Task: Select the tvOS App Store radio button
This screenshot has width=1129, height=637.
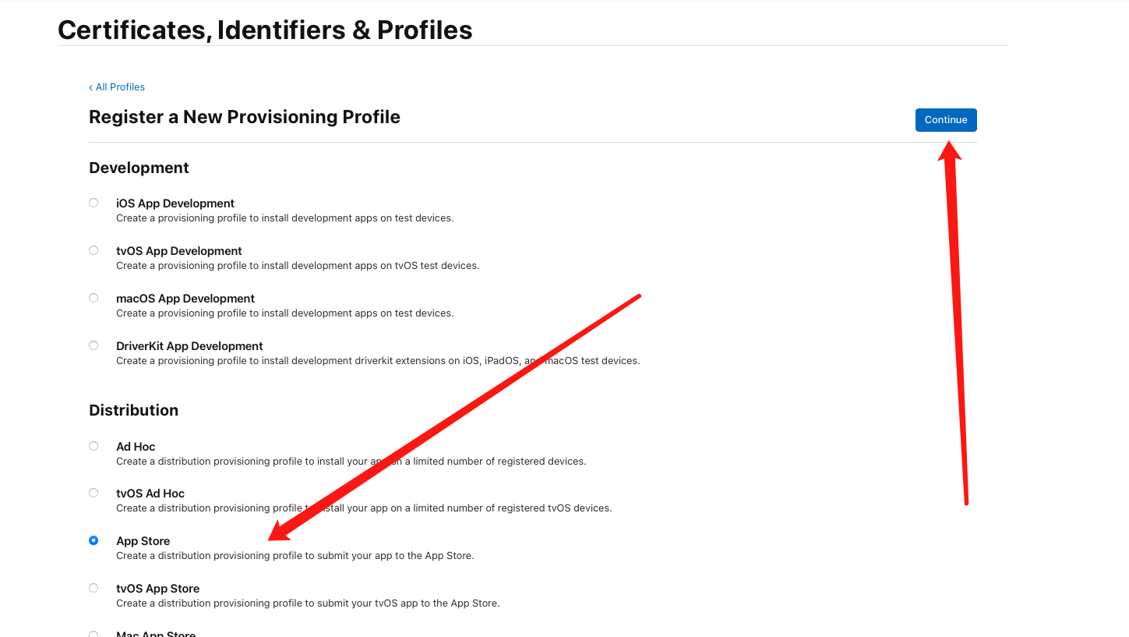Action: coord(93,588)
